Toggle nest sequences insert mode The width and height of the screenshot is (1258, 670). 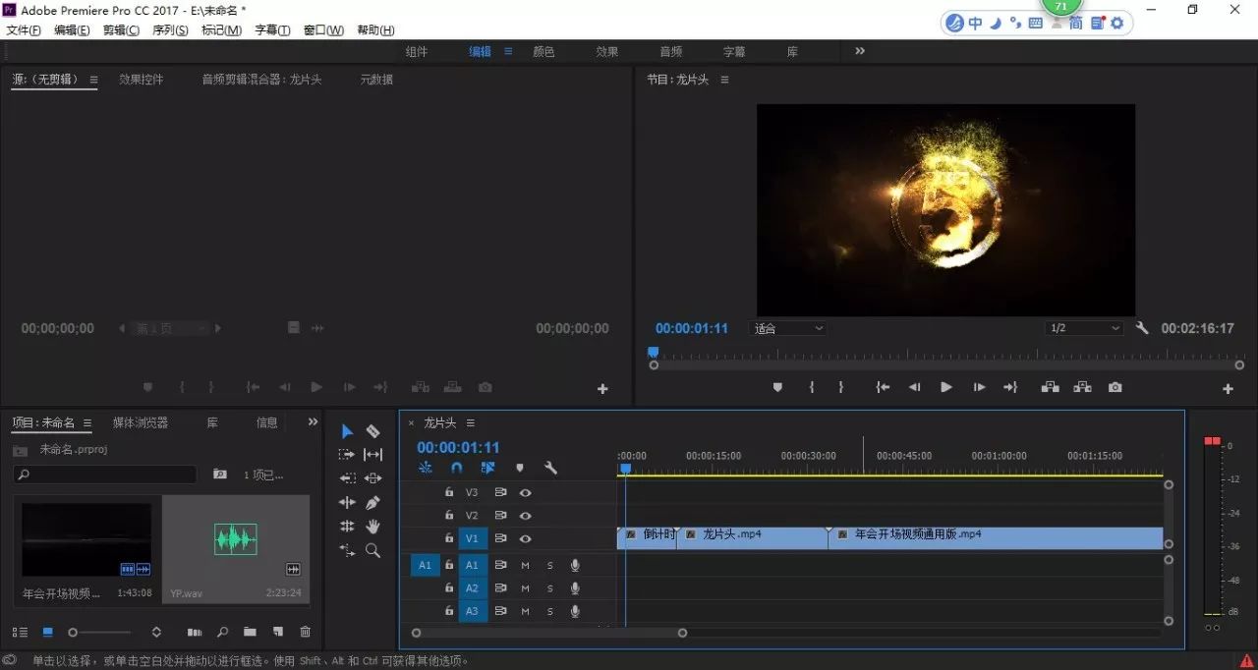click(x=425, y=468)
